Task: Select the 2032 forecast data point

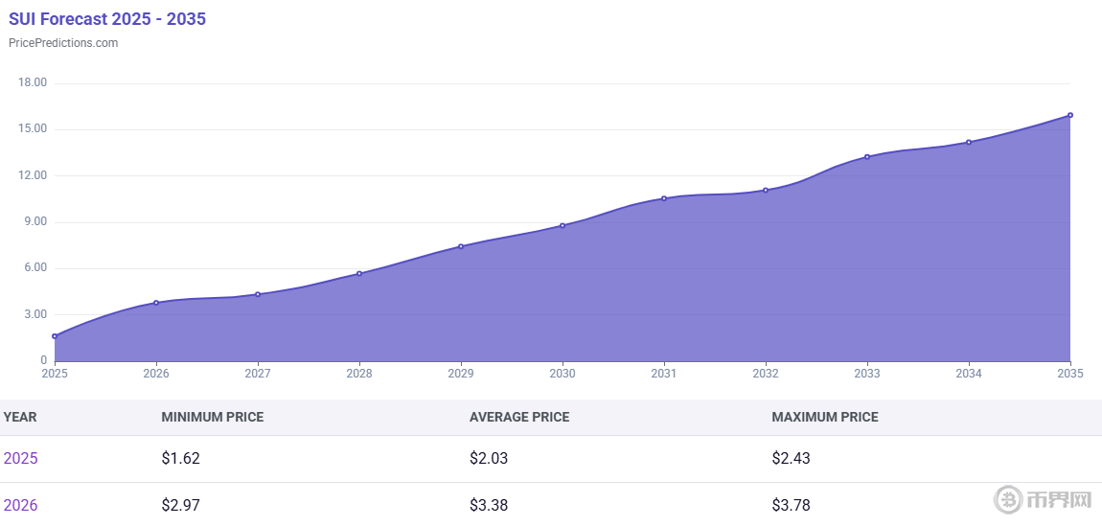Action: tap(766, 190)
